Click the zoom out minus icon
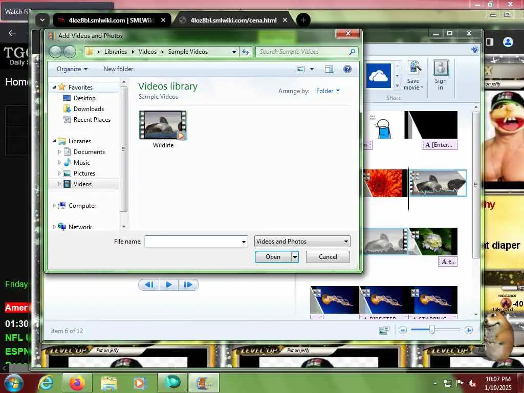Image resolution: width=524 pixels, height=393 pixels. 403,330
